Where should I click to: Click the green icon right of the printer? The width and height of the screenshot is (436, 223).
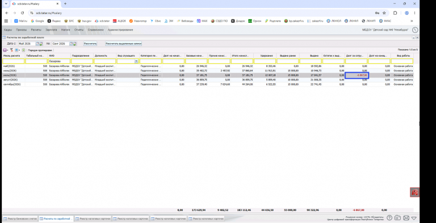23,50
